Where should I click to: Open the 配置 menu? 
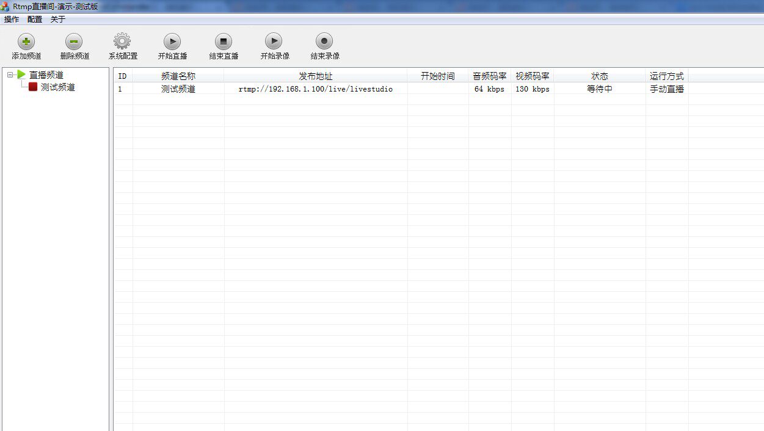click(x=35, y=20)
